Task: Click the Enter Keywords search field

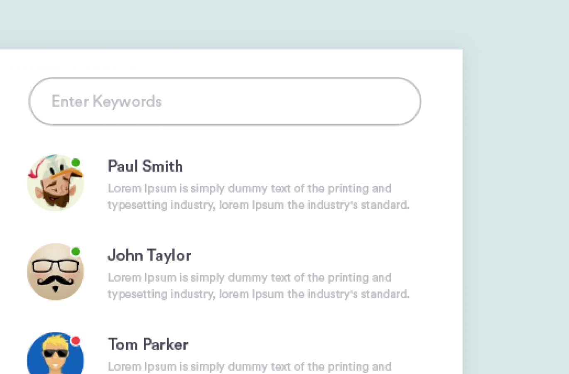Action: tap(225, 101)
